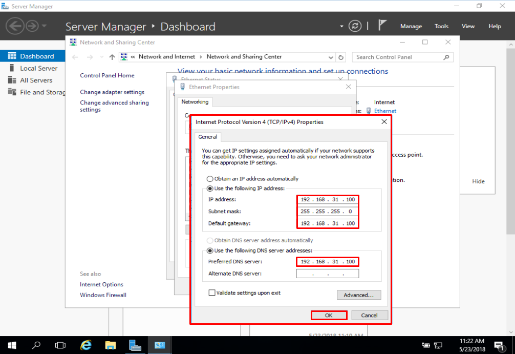Open Advanced TCP/IP settings
Screen dimensions: 515x354
[x=358, y=295]
